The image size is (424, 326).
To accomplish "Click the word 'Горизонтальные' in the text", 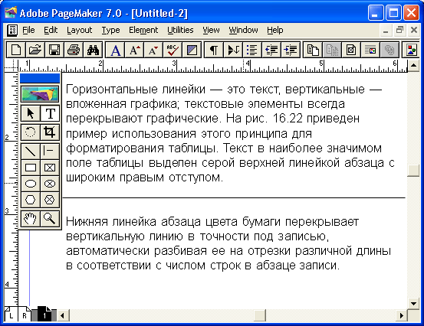I will click(x=112, y=90).
